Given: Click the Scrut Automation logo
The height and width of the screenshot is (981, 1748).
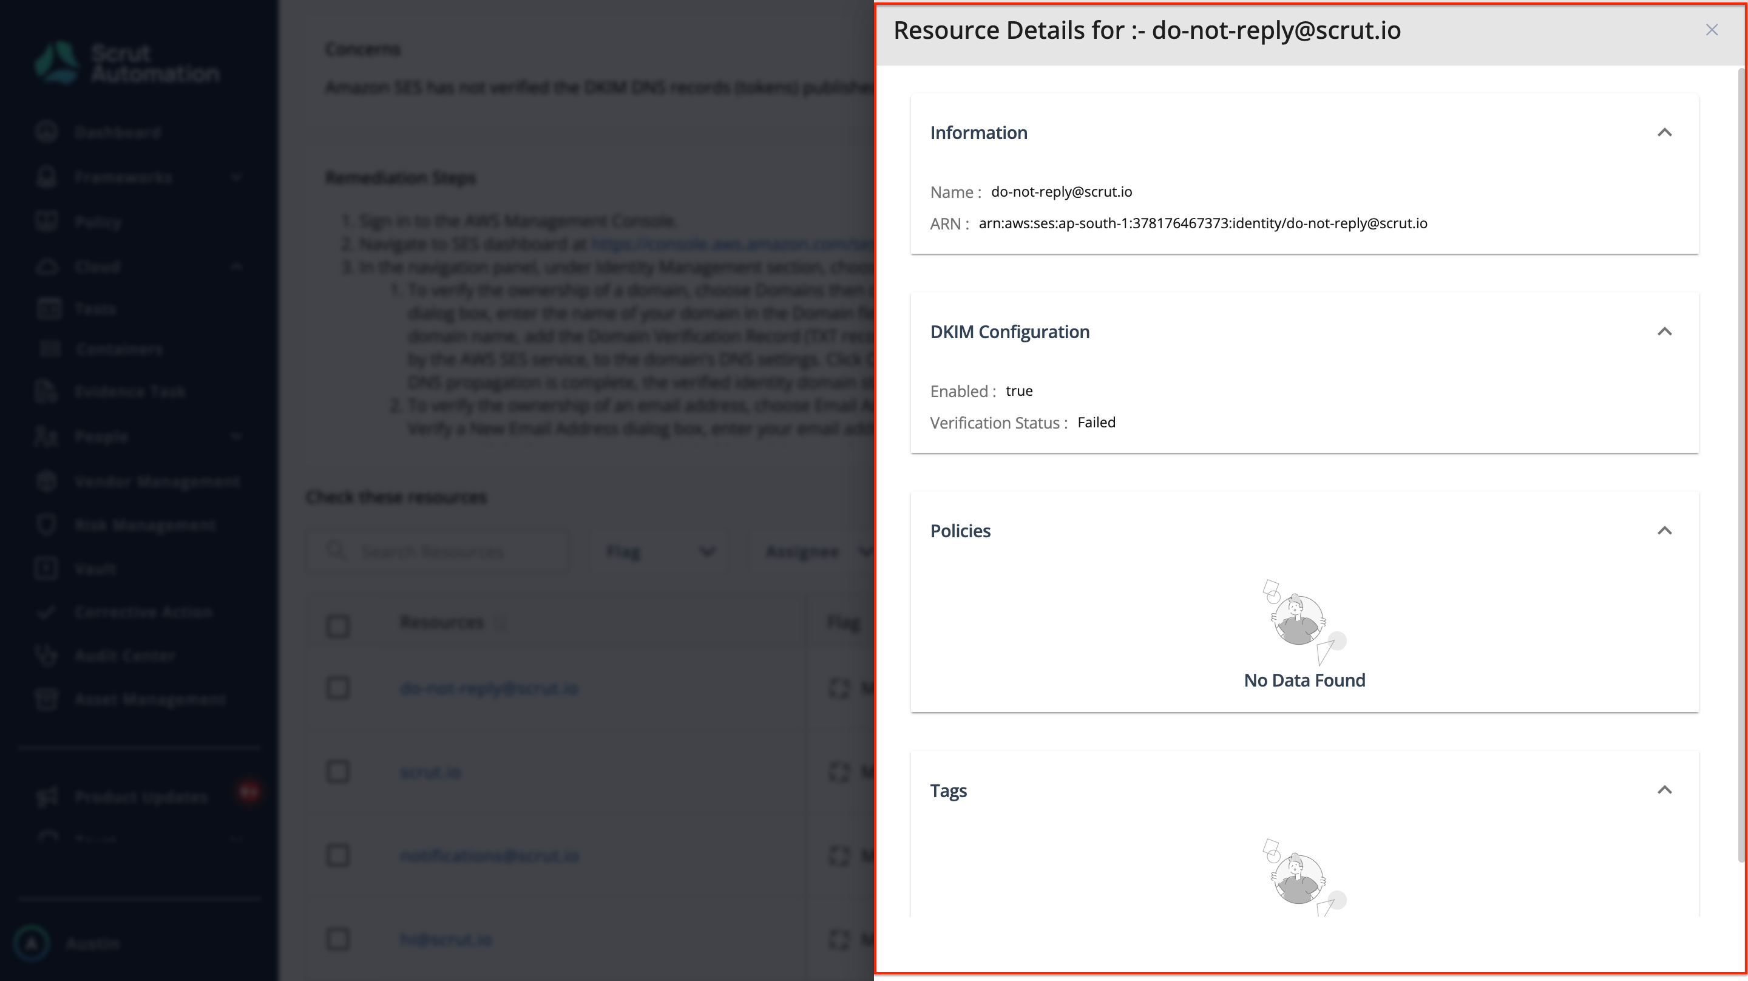Looking at the screenshot, I should [127, 63].
